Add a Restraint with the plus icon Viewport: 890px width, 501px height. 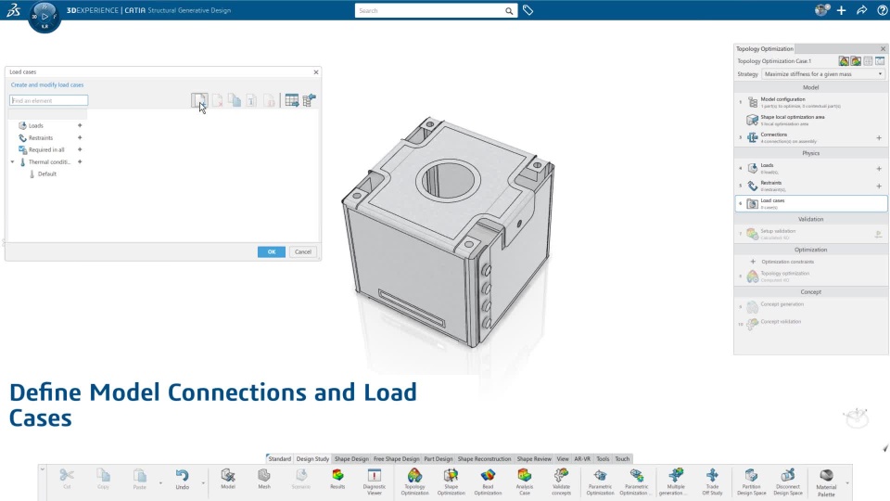pyautogui.click(x=80, y=137)
